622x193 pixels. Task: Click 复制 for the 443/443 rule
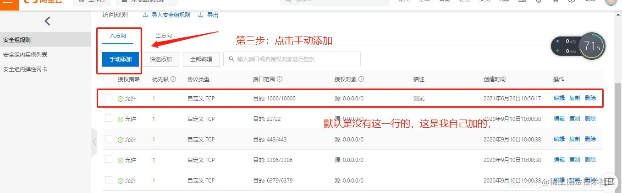coord(575,139)
